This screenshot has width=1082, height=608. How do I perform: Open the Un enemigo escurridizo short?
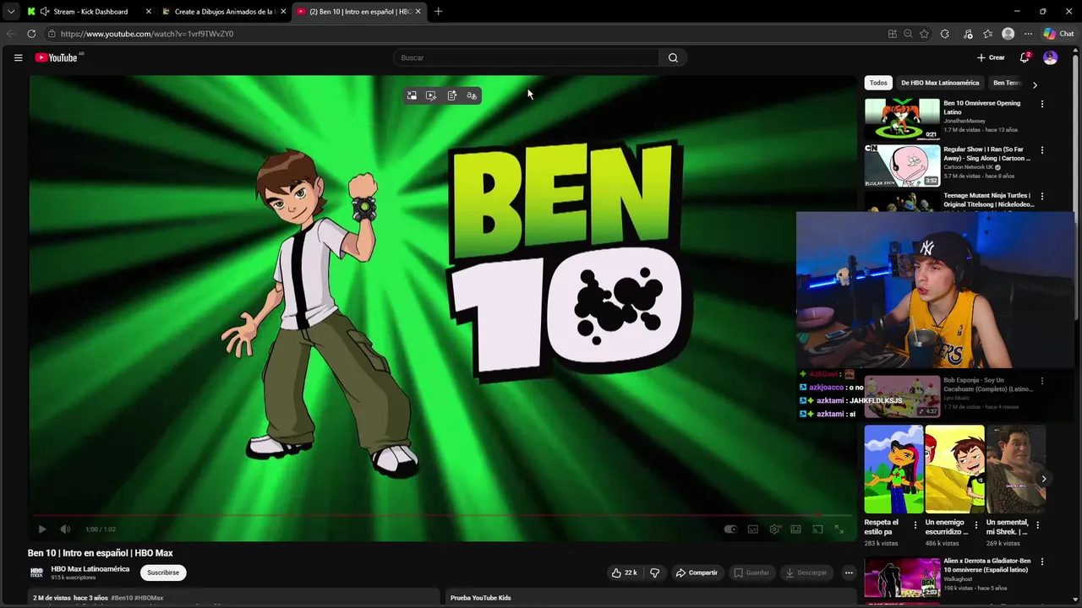954,470
